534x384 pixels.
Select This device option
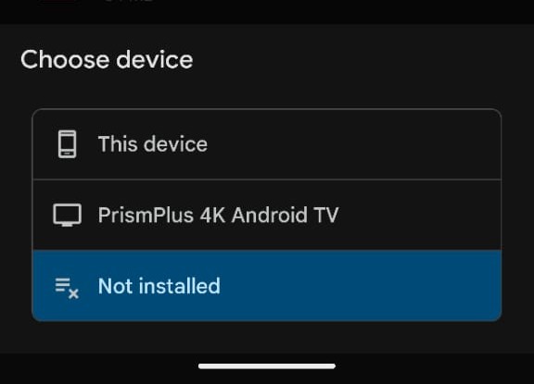[267, 144]
